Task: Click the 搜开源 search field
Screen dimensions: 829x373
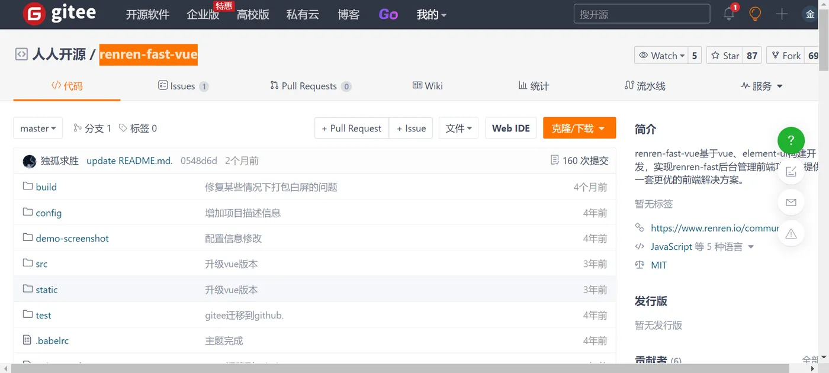Action: [x=642, y=14]
